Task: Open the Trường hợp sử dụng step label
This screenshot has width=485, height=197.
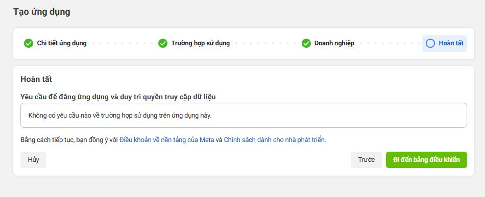Action: 201,43
